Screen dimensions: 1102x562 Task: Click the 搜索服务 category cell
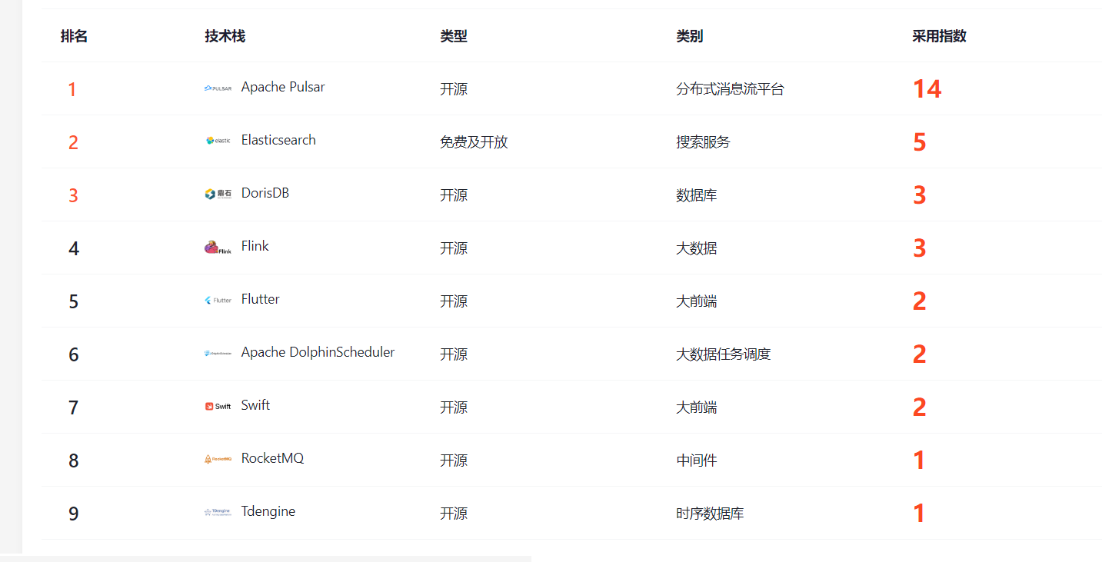pyautogui.click(x=703, y=142)
